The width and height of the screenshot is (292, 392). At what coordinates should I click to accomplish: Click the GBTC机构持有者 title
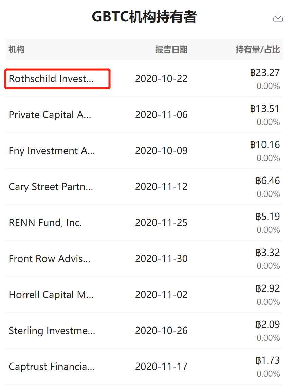144,17
